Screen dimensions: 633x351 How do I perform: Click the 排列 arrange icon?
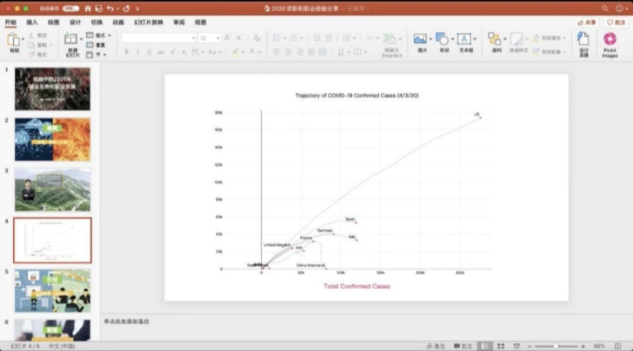(x=495, y=39)
